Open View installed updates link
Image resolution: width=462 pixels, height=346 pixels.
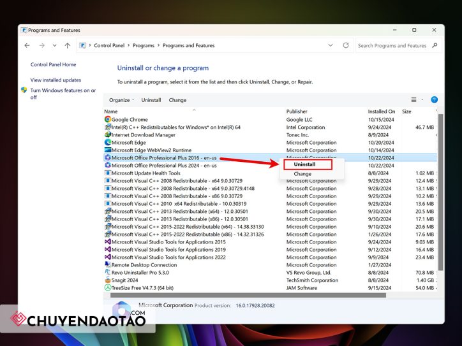(x=56, y=80)
